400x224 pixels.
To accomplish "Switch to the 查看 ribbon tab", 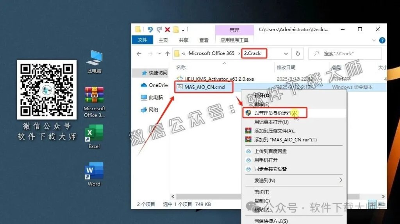I will pos(204,40).
